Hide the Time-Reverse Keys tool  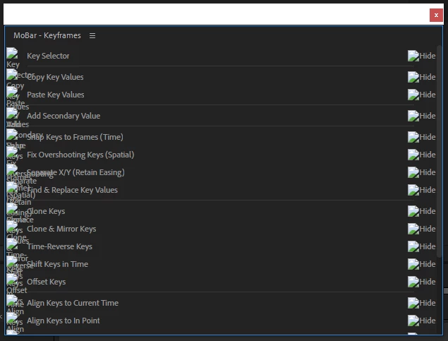(x=422, y=246)
